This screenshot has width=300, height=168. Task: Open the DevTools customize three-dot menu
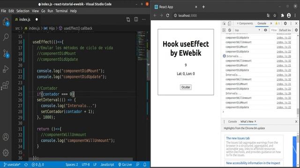click(291, 23)
